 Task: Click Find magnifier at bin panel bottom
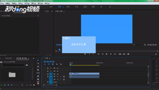(x=31, y=85)
